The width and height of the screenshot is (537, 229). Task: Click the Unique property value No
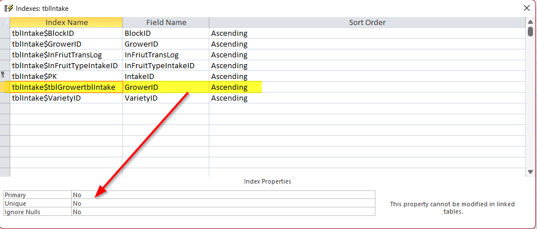click(224, 203)
